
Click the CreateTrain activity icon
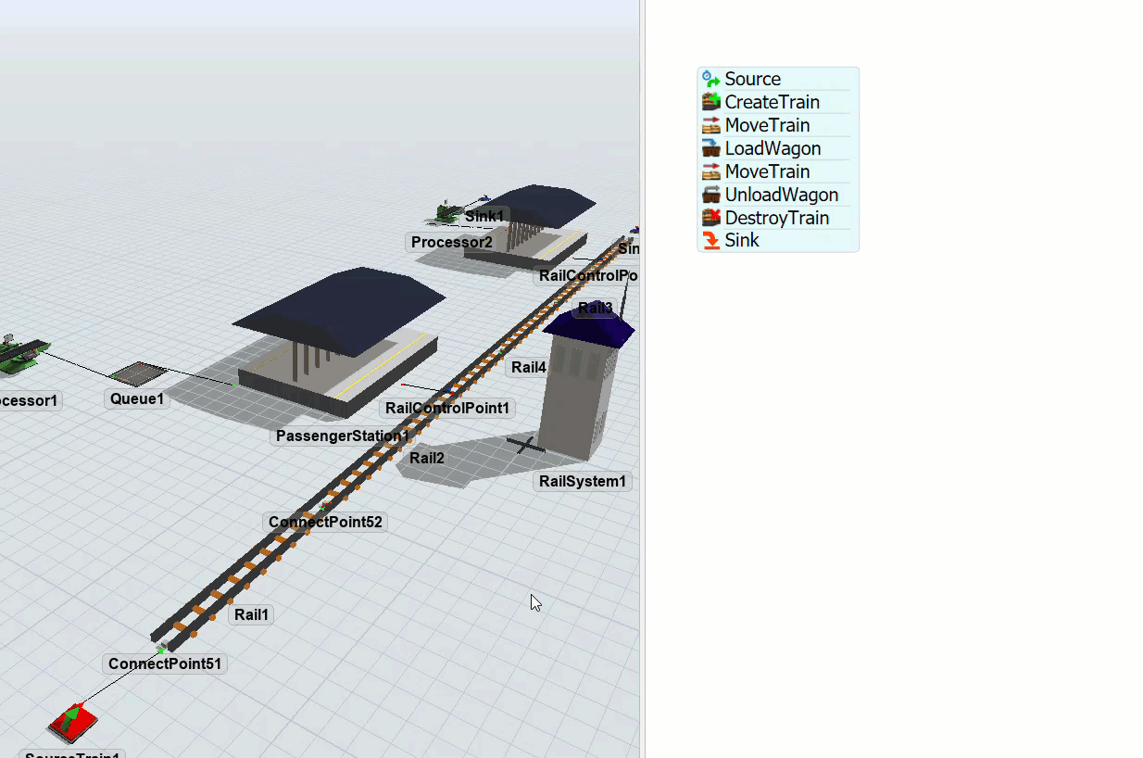tap(710, 103)
